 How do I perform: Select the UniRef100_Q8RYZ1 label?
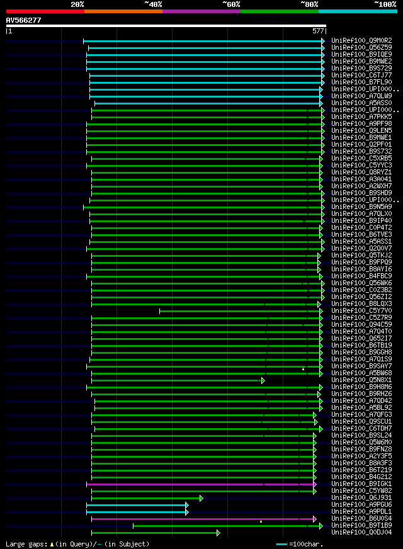pos(361,173)
